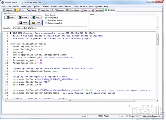Load a script file

pyautogui.click(x=36, y=23)
